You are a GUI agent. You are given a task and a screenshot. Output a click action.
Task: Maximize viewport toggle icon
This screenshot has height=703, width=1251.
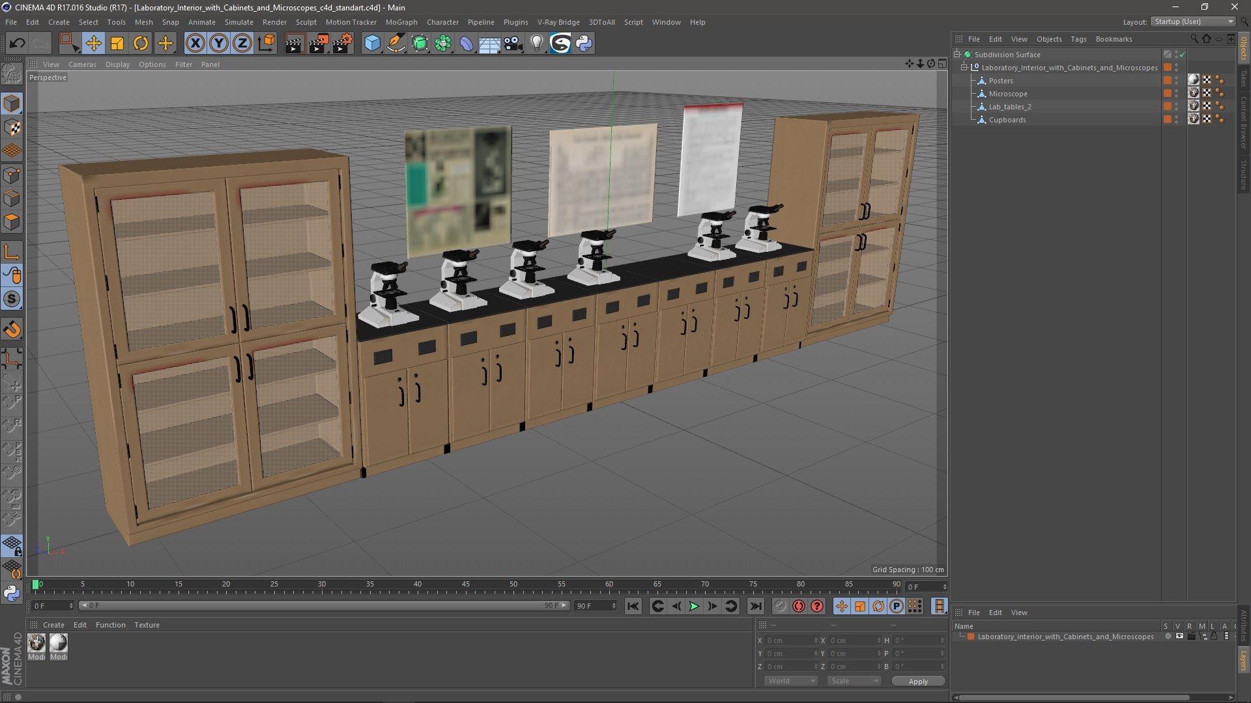[942, 64]
